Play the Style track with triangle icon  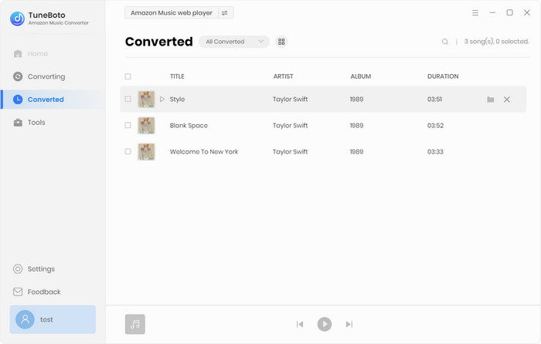162,99
